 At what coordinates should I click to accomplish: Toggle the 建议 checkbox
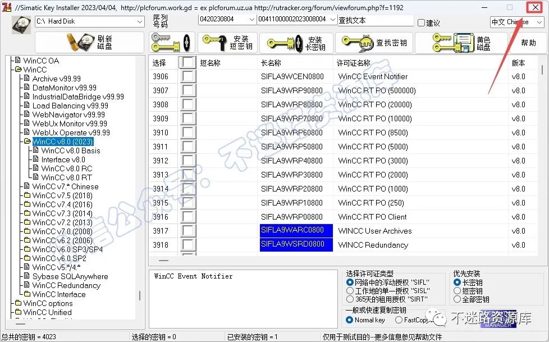coord(421,23)
